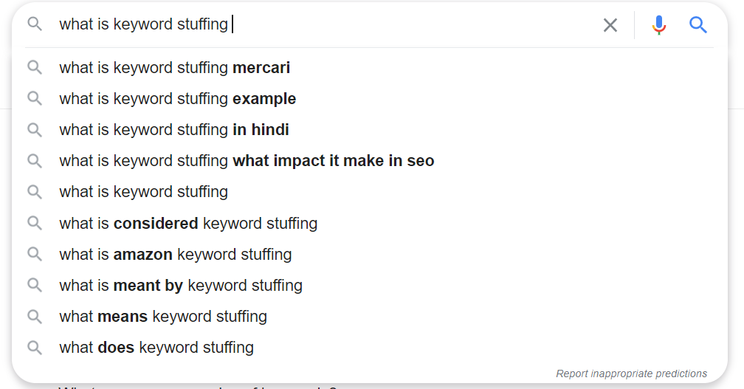The width and height of the screenshot is (744, 389).
Task: Open 'Report inappropriate predictions' link
Action: 631,373
